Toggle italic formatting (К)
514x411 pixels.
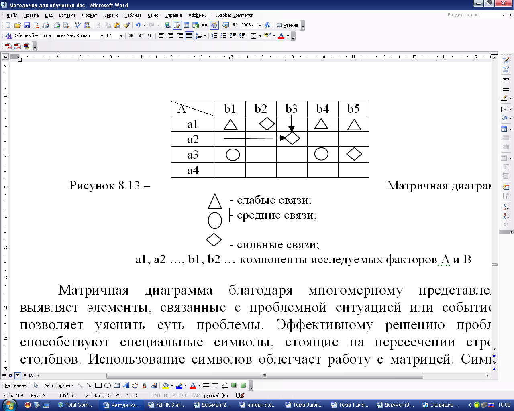point(140,36)
